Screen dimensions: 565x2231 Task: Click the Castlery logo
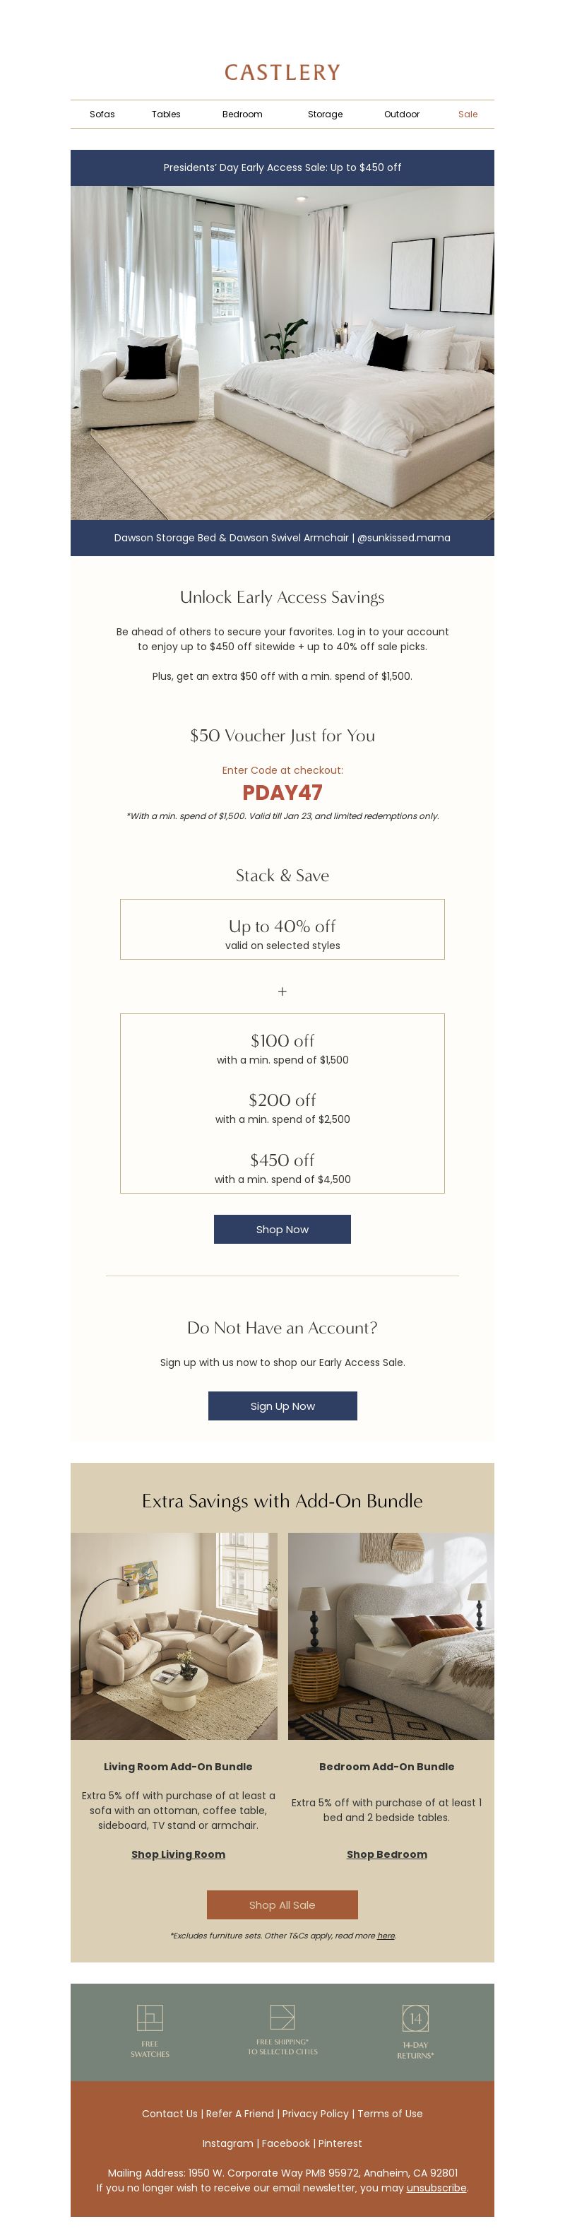point(282,72)
